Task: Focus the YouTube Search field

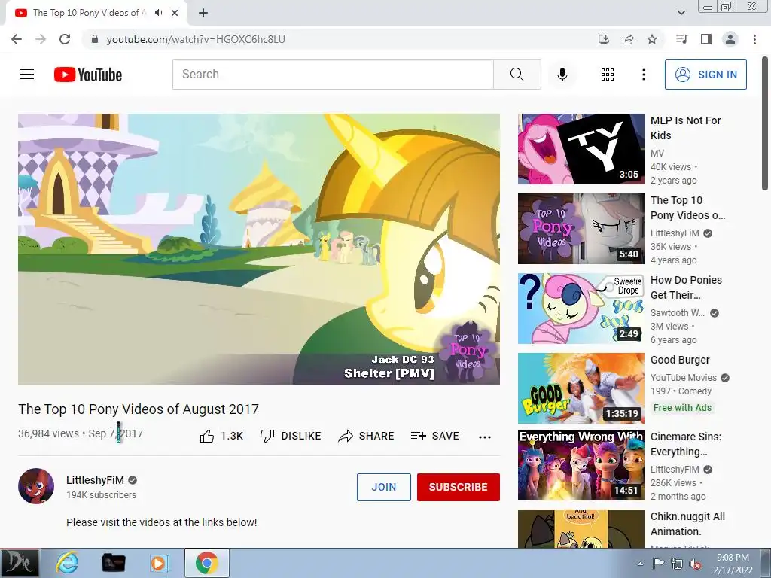Action: pyautogui.click(x=333, y=75)
